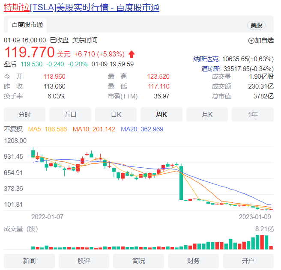281x270 pixels.
Task: Open the 股评 section
Action: tap(84, 261)
